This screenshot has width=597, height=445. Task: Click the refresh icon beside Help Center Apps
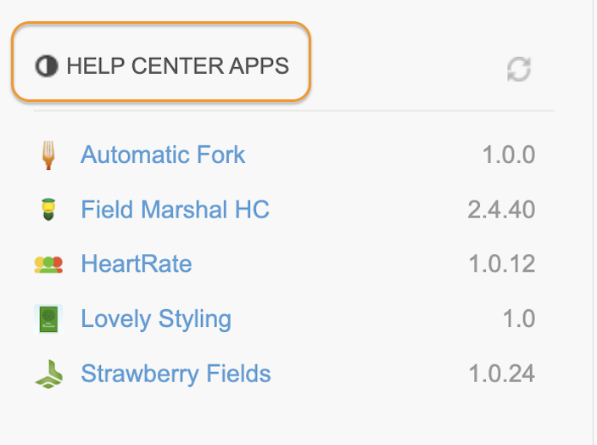(519, 69)
